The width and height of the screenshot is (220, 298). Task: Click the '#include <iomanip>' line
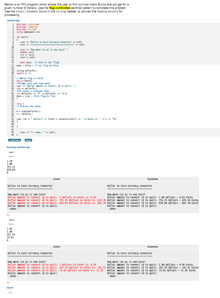click(27, 27)
